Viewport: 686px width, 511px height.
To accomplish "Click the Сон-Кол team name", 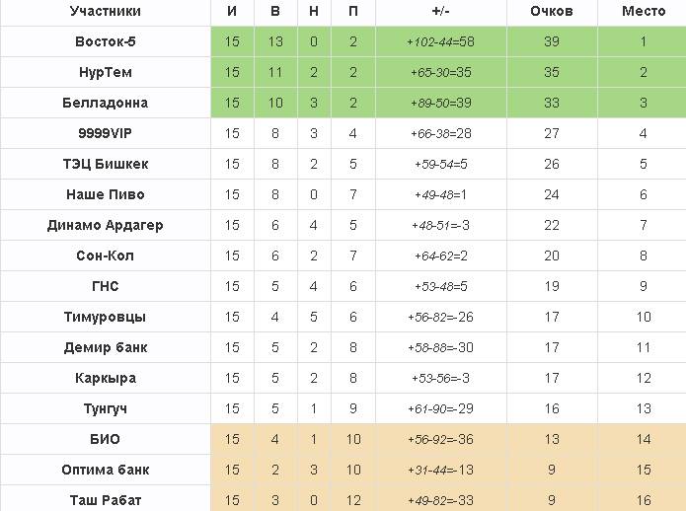I will click(x=105, y=255).
